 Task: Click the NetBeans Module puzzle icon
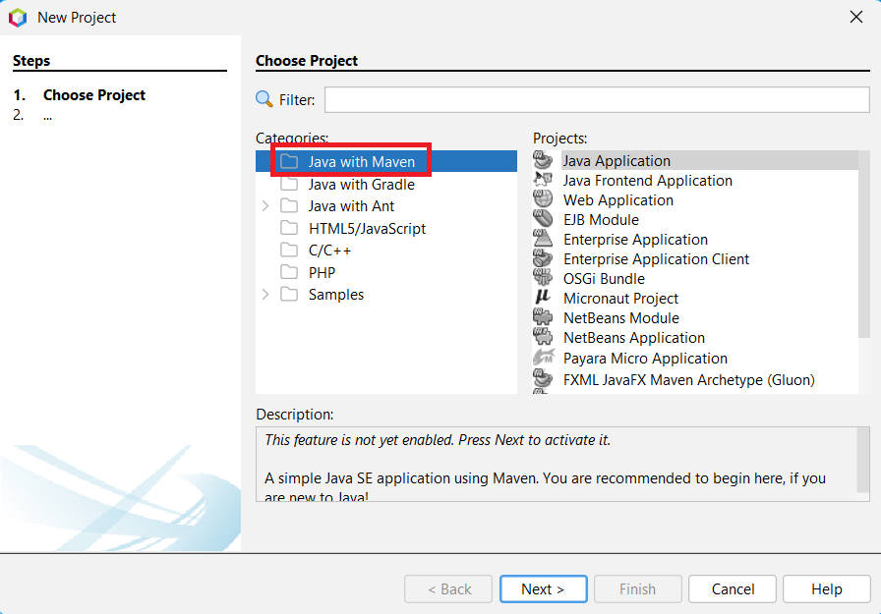(x=543, y=317)
